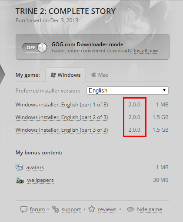Switch to the Mac tab
The width and height of the screenshot is (183, 222).
(x=100, y=75)
